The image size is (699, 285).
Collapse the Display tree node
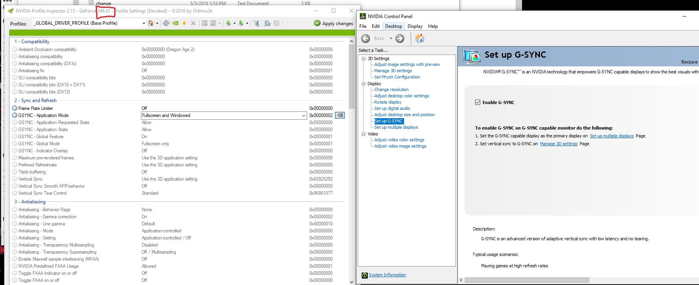(x=364, y=84)
